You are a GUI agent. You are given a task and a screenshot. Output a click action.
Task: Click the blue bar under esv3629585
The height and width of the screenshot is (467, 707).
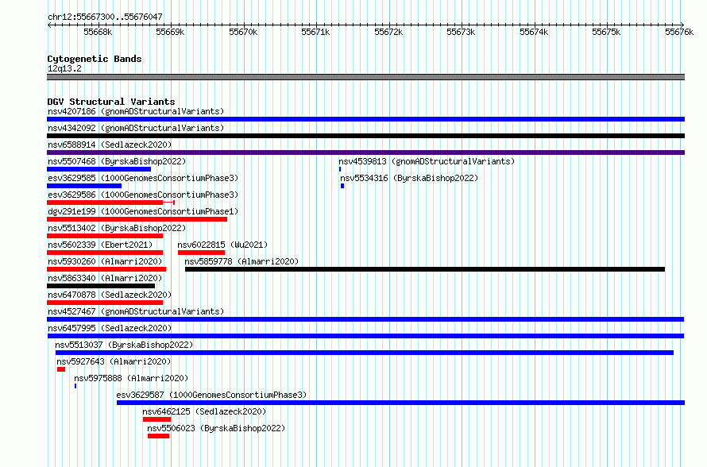point(84,186)
